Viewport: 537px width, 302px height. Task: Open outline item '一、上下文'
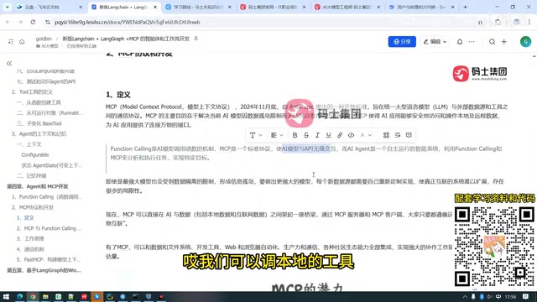coord(29,144)
